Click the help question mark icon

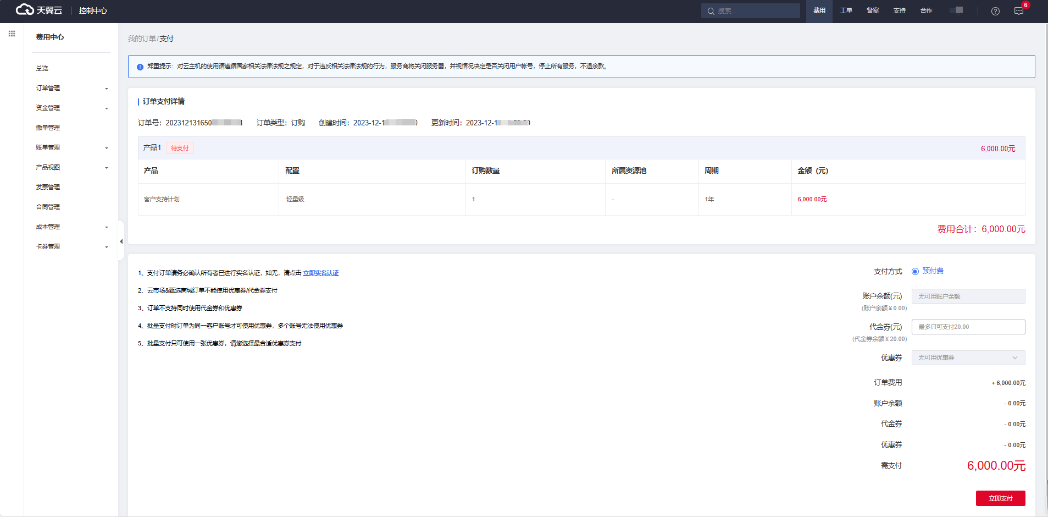pyautogui.click(x=995, y=11)
